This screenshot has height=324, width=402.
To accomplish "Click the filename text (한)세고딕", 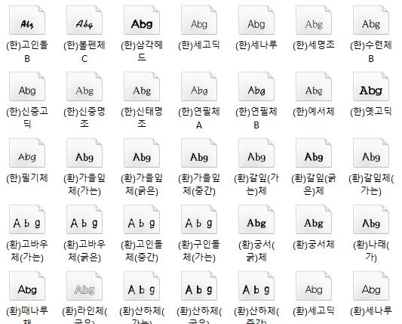I will pyautogui.click(x=199, y=45).
